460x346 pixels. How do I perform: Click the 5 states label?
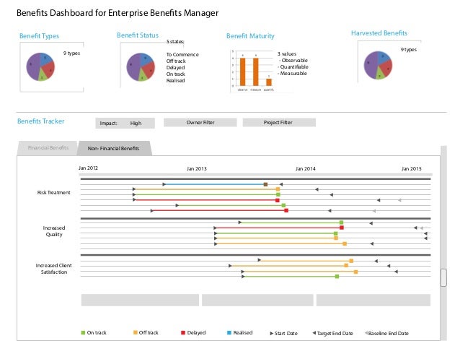175,42
